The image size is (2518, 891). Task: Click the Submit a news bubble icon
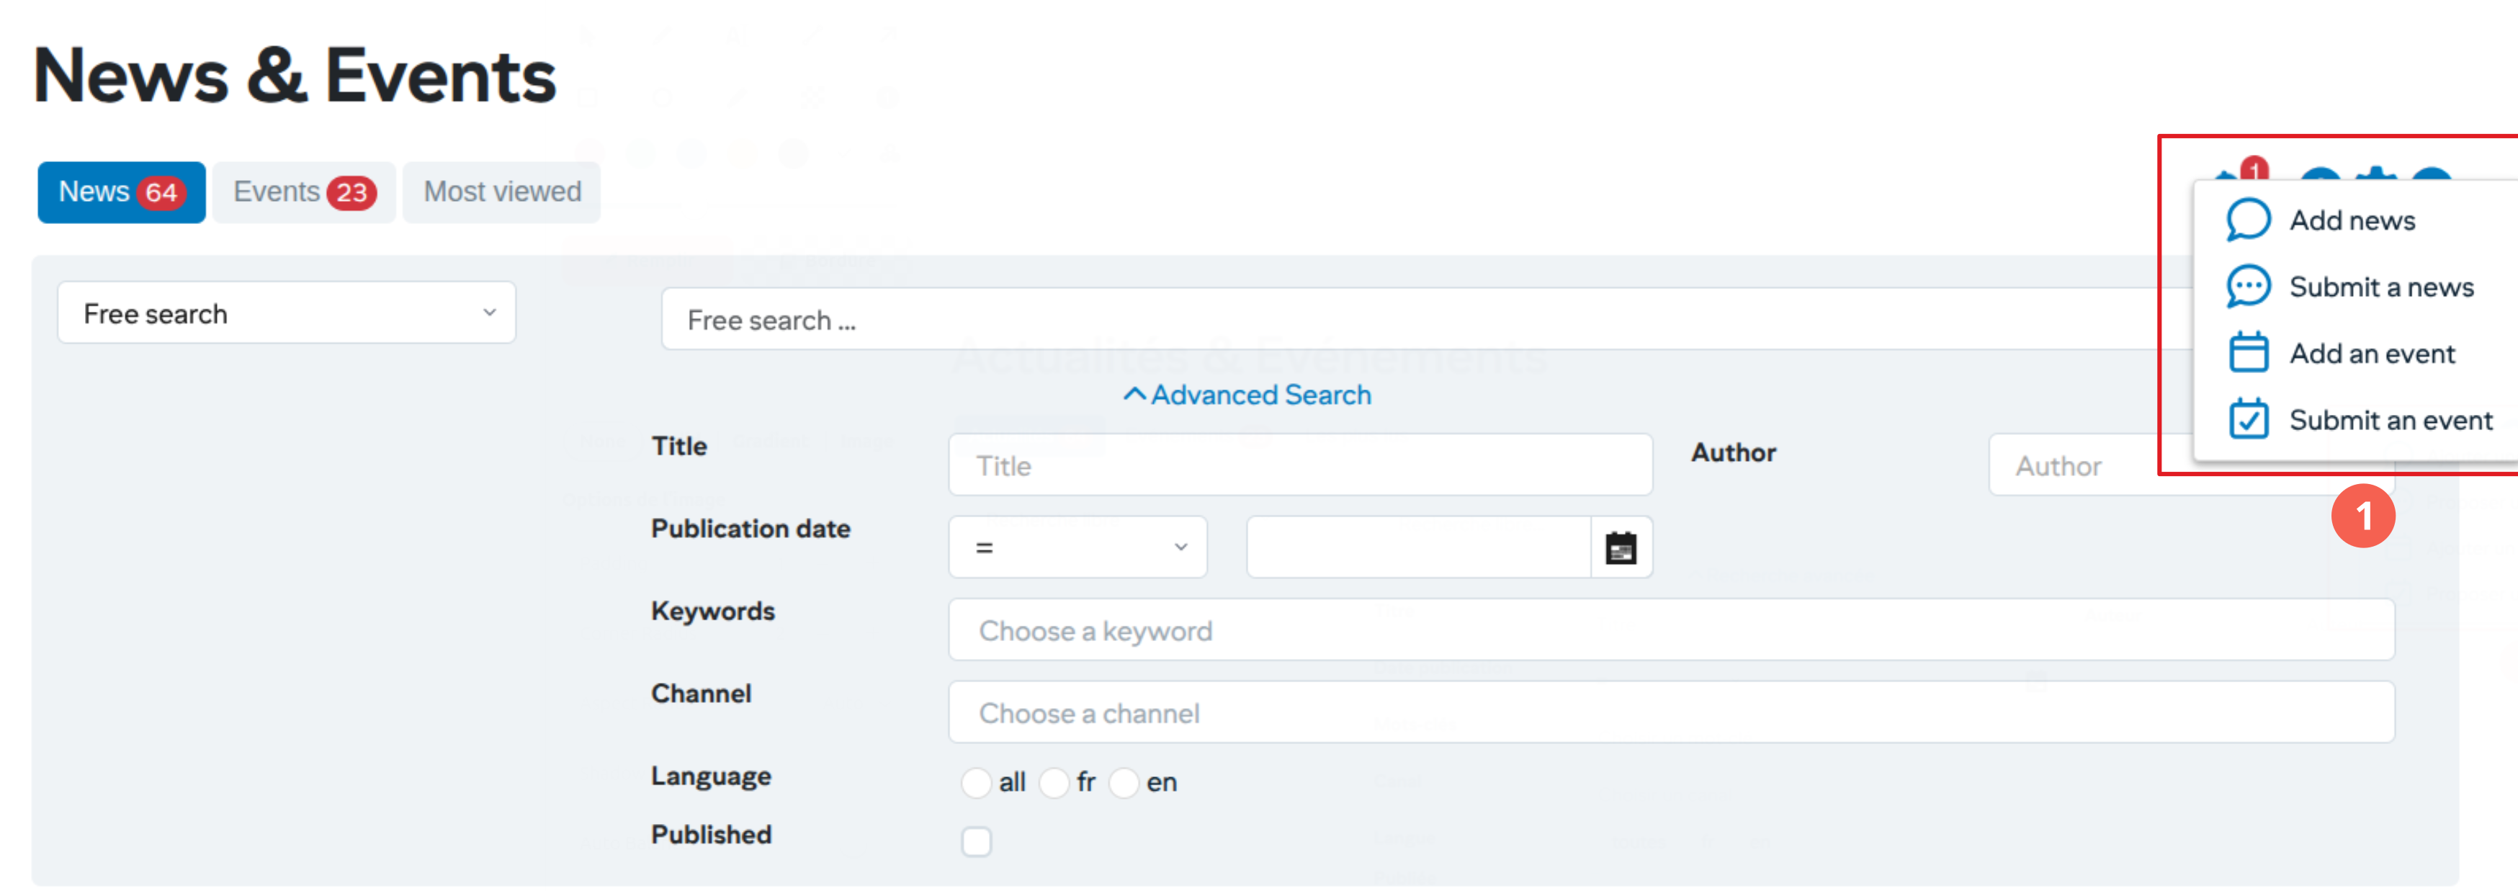2247,287
